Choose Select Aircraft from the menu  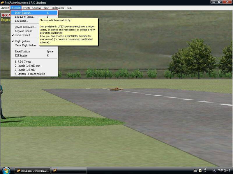[34, 13]
